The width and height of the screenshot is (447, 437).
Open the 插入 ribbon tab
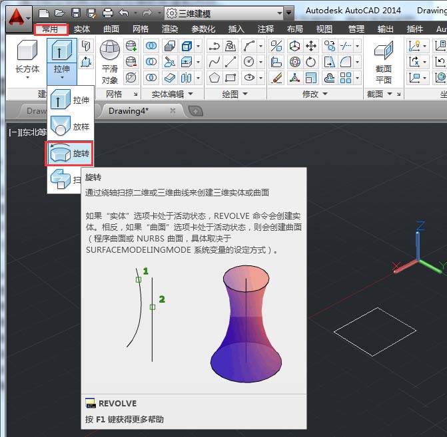click(236, 29)
